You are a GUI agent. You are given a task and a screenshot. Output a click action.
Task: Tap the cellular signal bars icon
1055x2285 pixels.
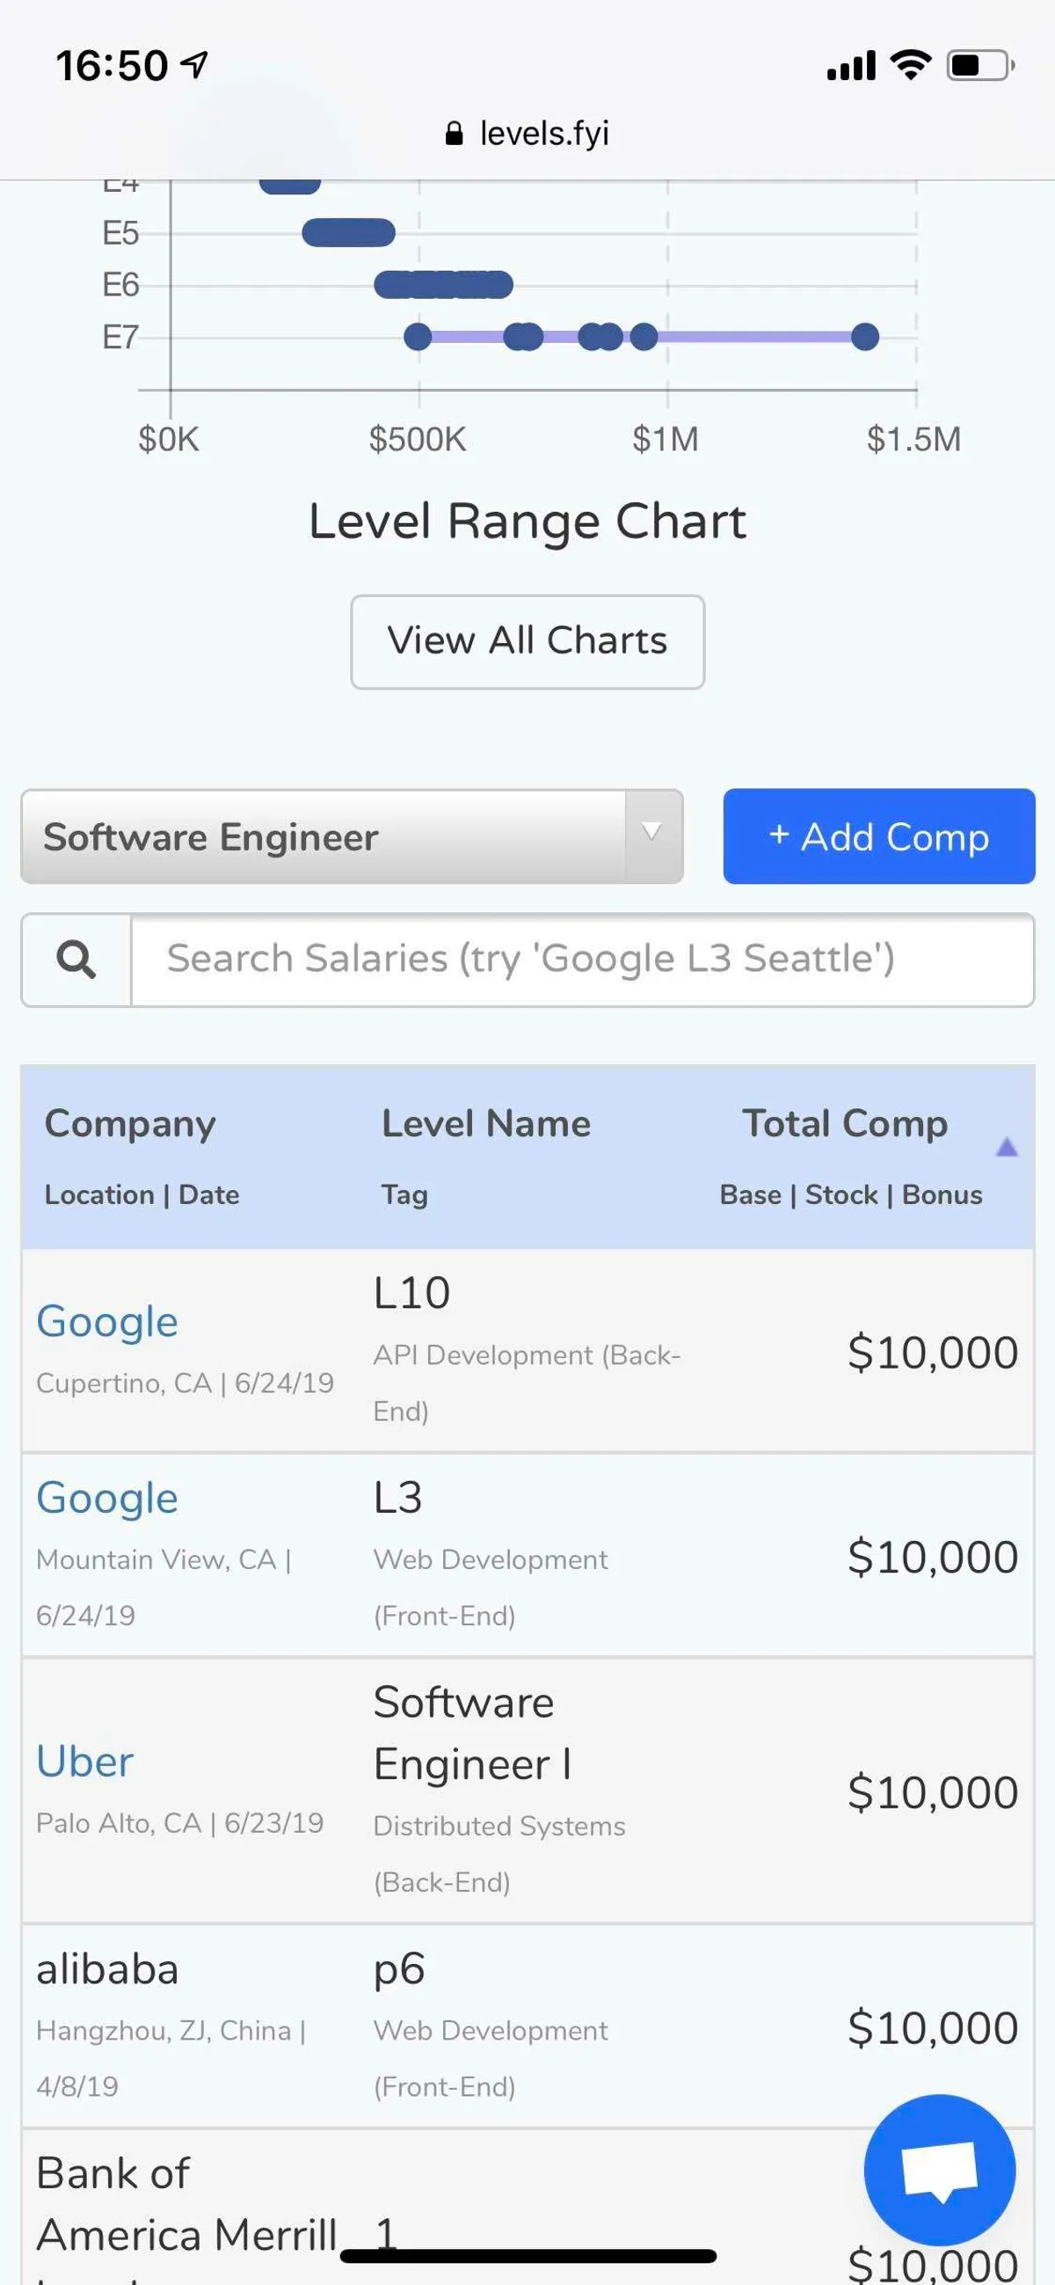[851, 66]
